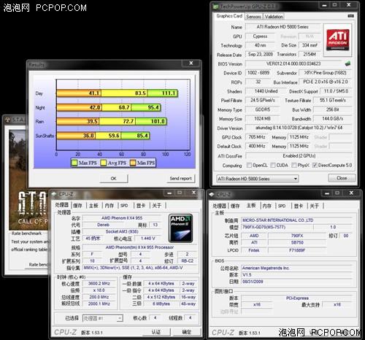This screenshot has height=340, width=365.
Task: Expand the processor selection combo box
Action: (x=103, y=318)
